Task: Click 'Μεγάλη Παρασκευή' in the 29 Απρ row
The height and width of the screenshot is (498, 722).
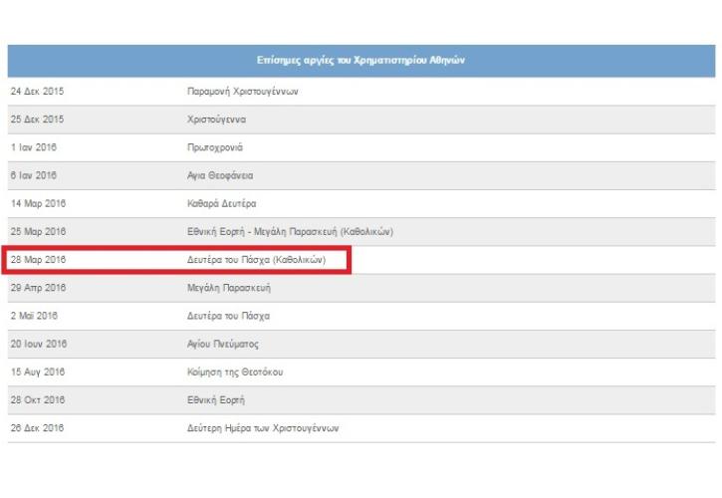Action: [229, 288]
